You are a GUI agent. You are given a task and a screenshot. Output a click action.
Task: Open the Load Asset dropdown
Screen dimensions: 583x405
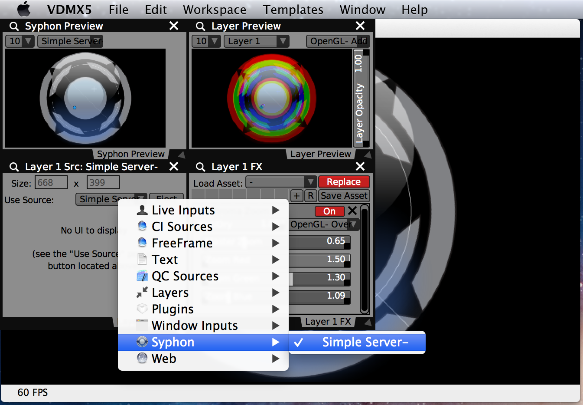(x=281, y=182)
